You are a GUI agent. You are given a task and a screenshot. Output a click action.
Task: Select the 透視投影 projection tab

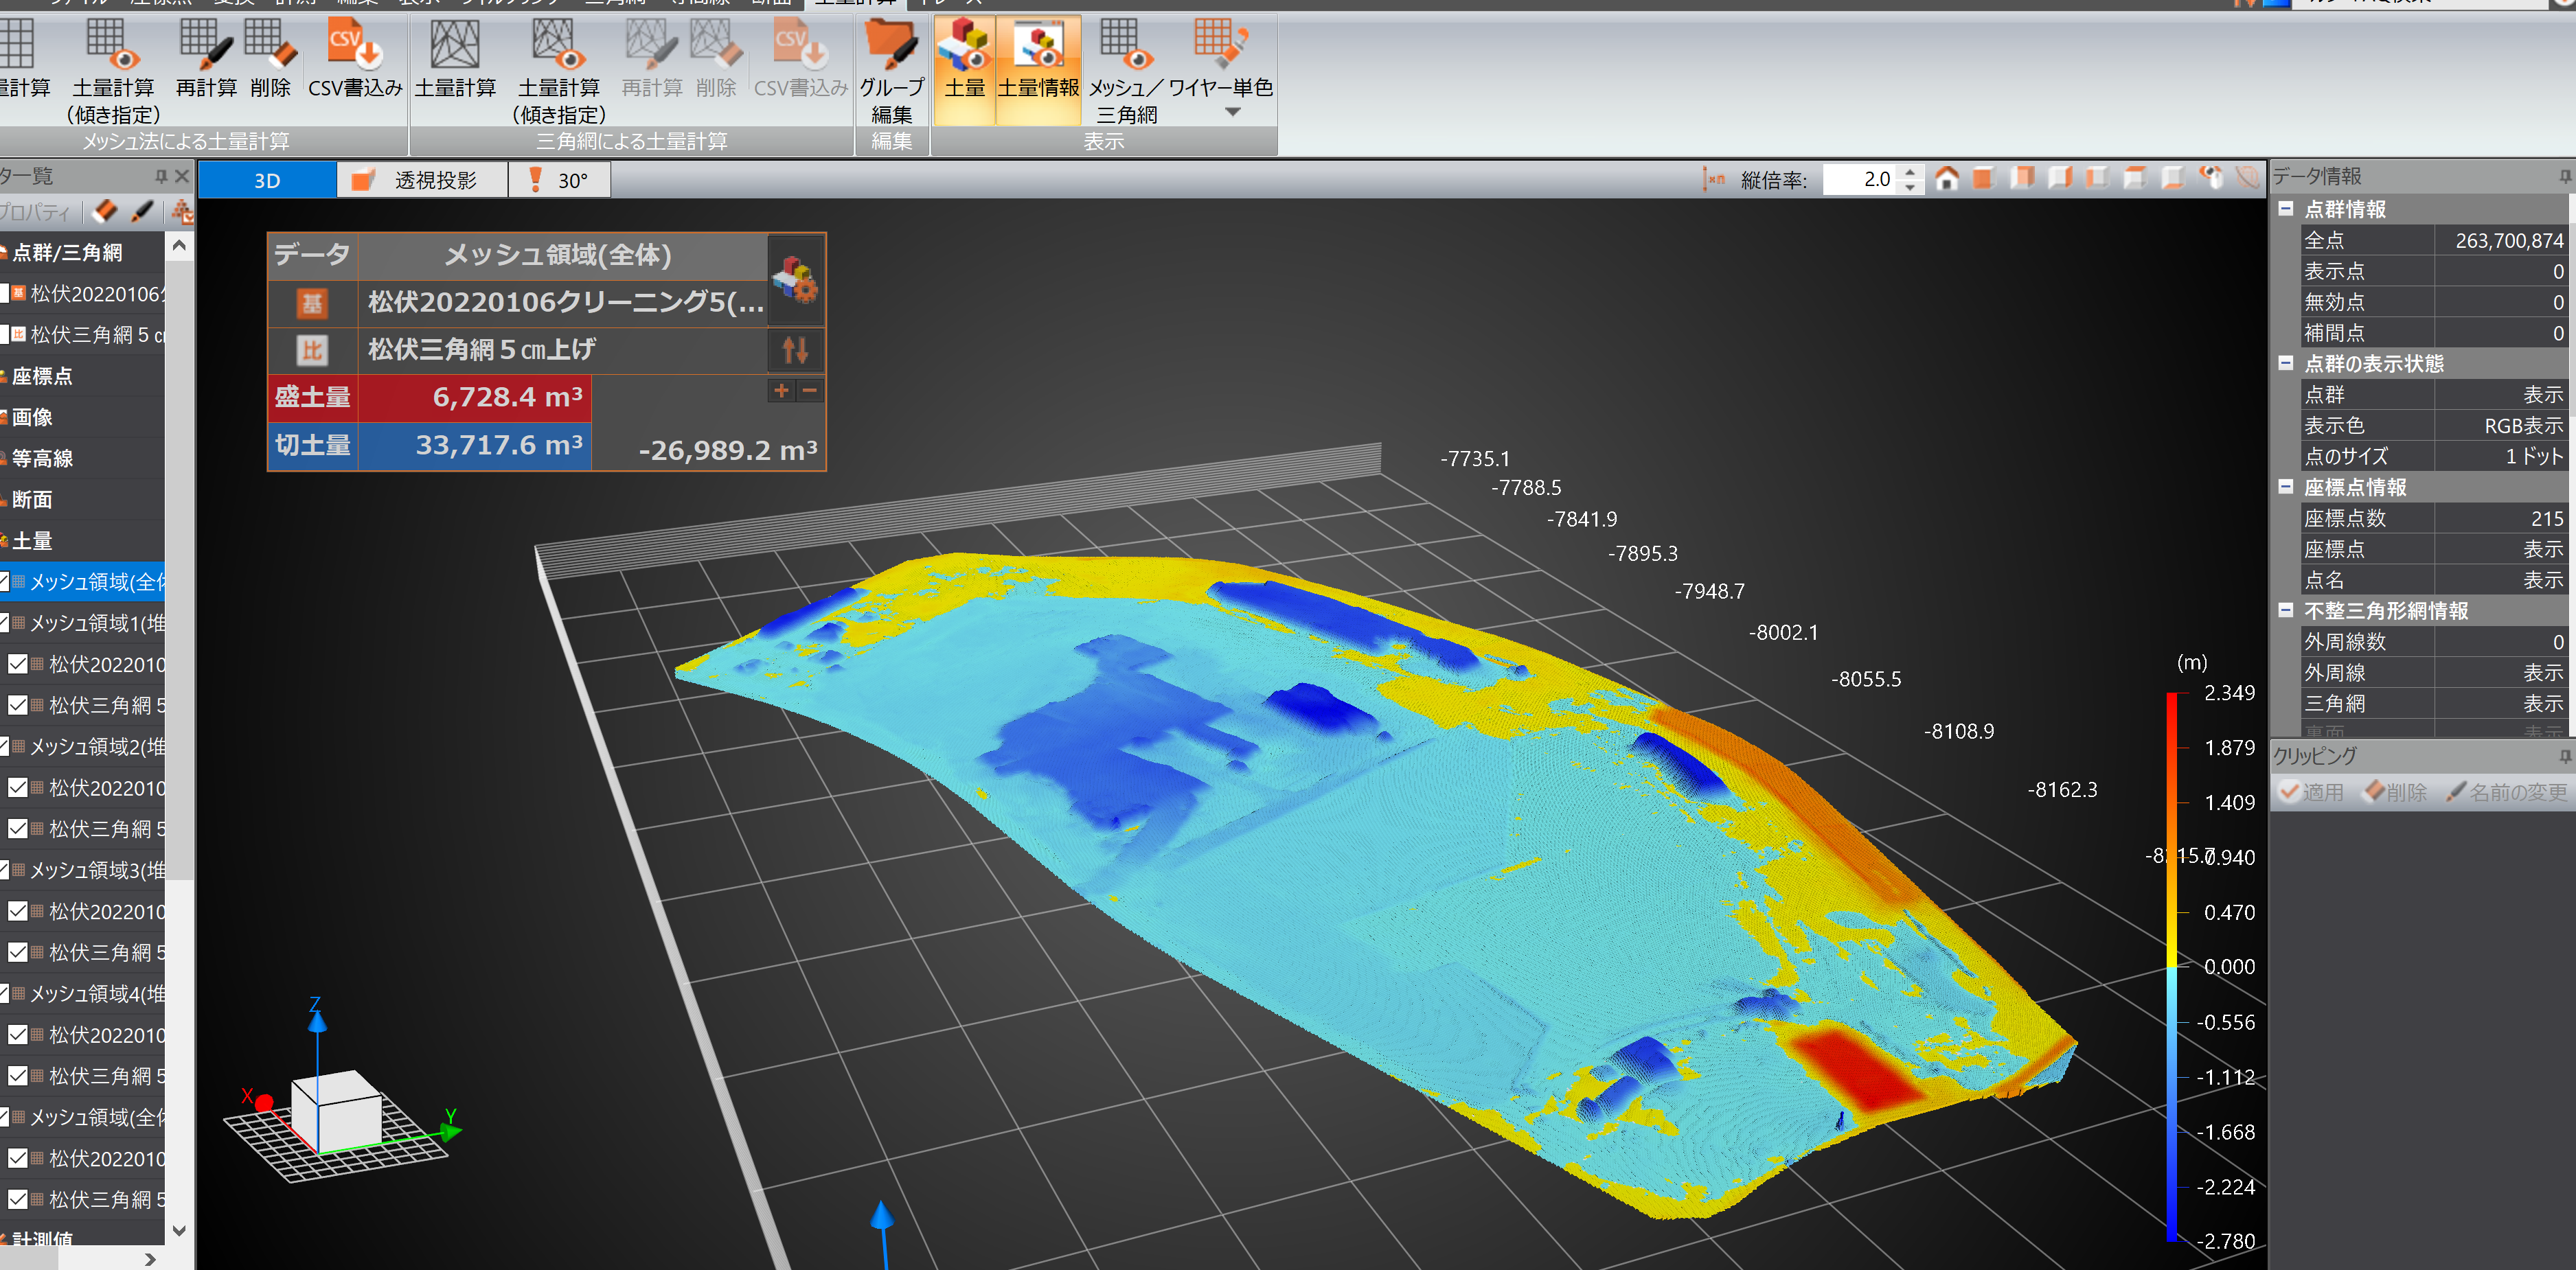coord(422,181)
